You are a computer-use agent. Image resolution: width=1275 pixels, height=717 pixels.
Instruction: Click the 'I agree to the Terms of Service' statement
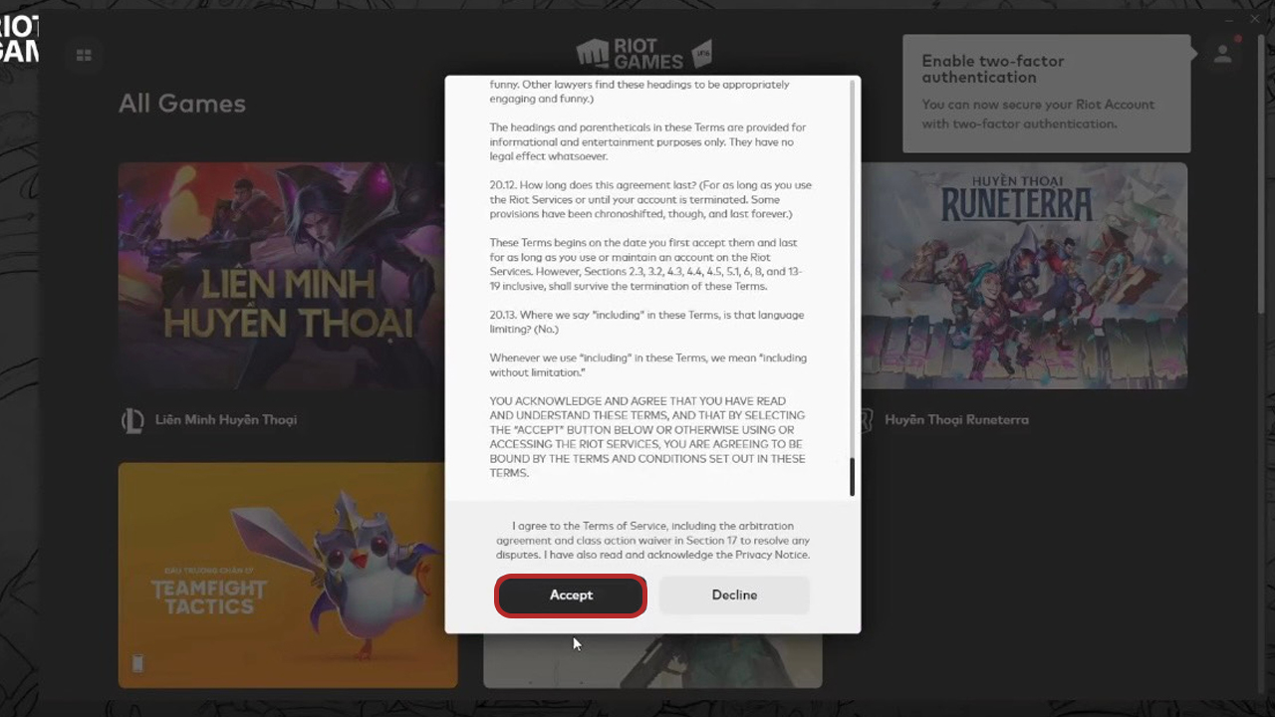(x=652, y=540)
